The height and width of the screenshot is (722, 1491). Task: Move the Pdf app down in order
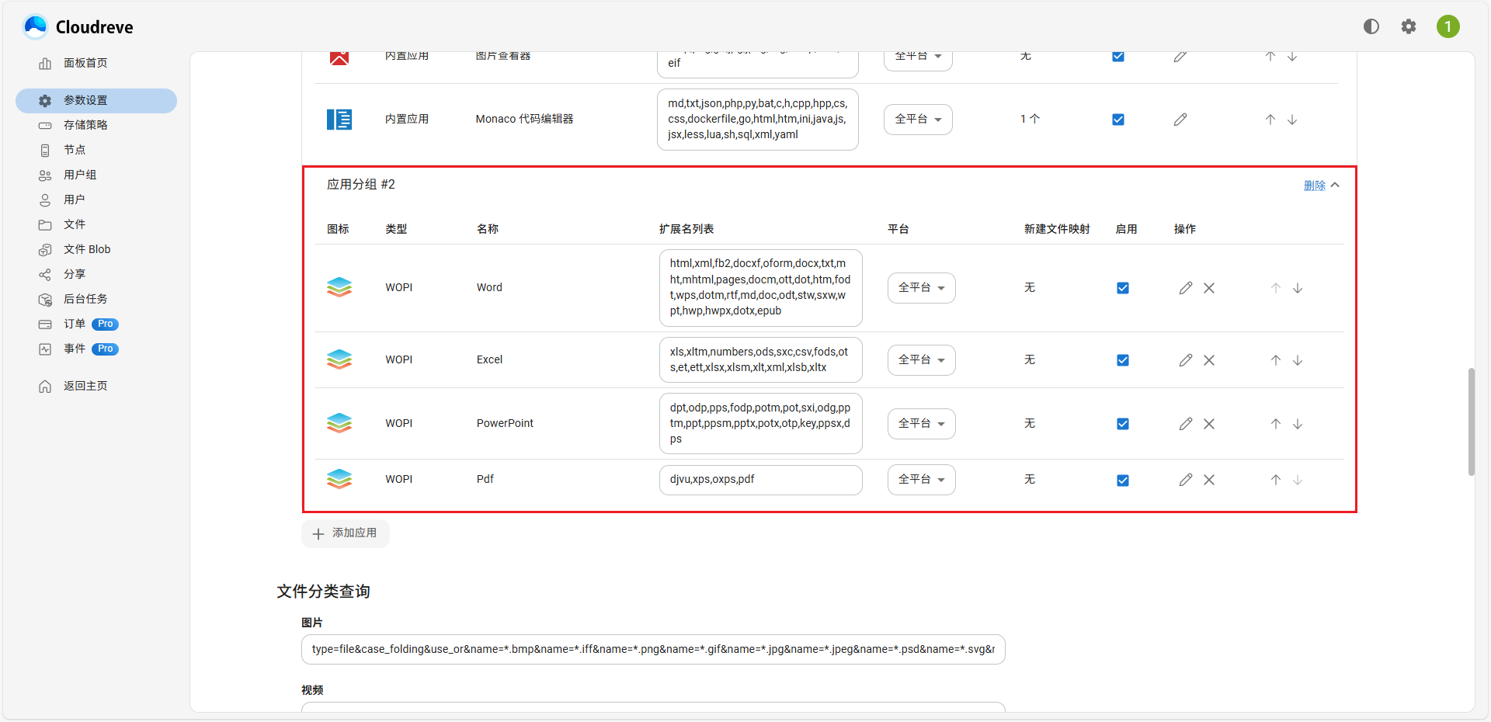coord(1298,480)
